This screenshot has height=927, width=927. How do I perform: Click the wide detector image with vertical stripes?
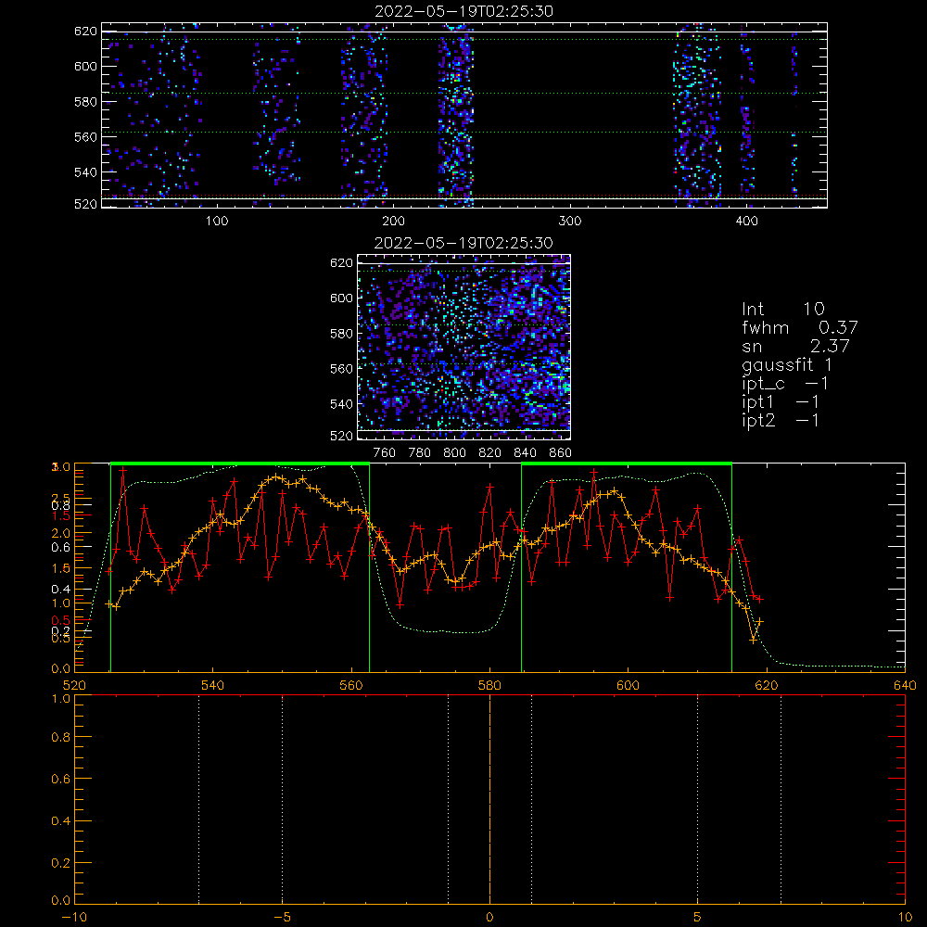pyautogui.click(x=464, y=115)
